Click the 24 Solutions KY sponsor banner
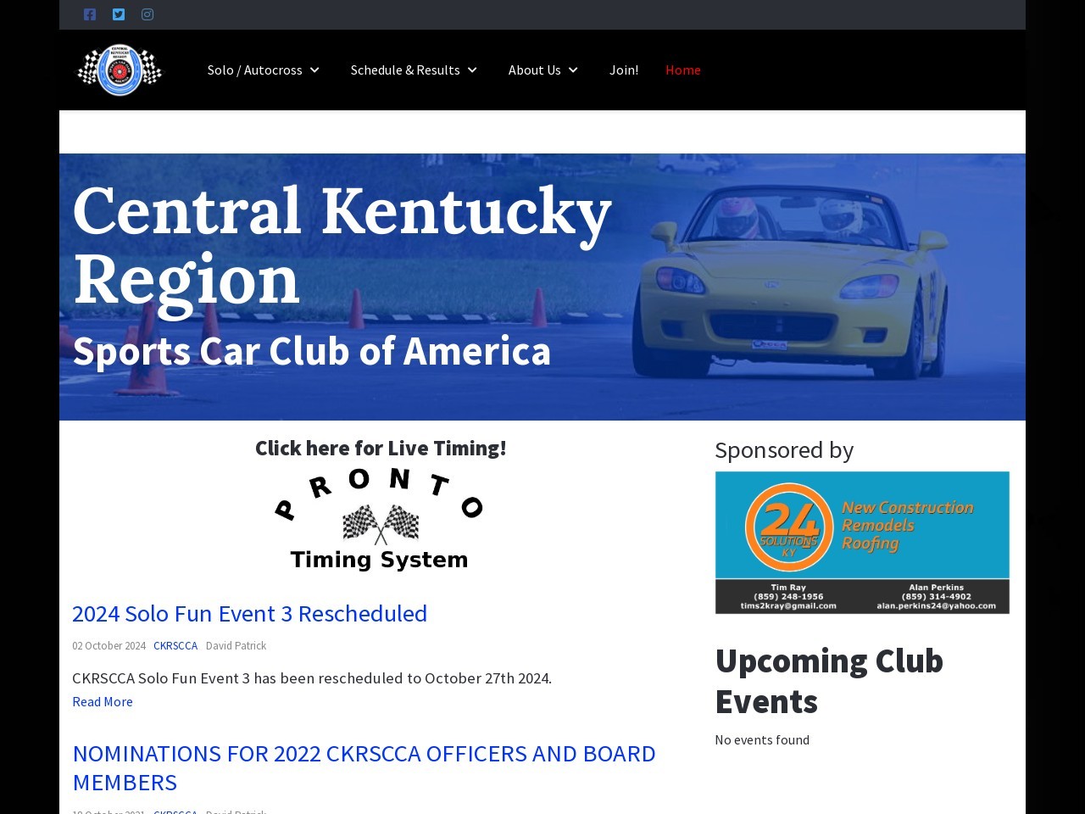 (x=862, y=543)
